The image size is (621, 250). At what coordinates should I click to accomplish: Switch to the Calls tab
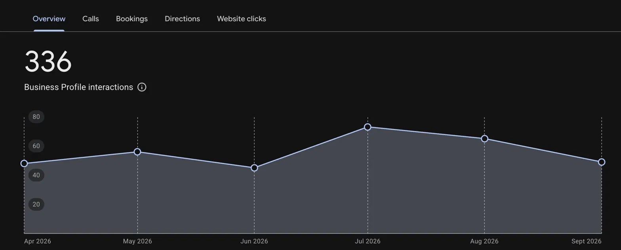[x=91, y=19]
